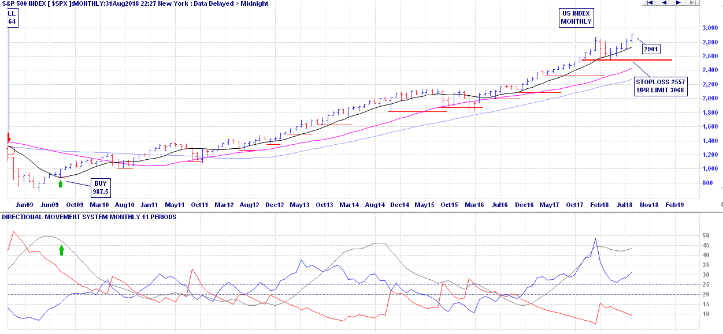The height and width of the screenshot is (334, 723).
Task: Click the 25 level on indicator axis
Action: coord(706,285)
